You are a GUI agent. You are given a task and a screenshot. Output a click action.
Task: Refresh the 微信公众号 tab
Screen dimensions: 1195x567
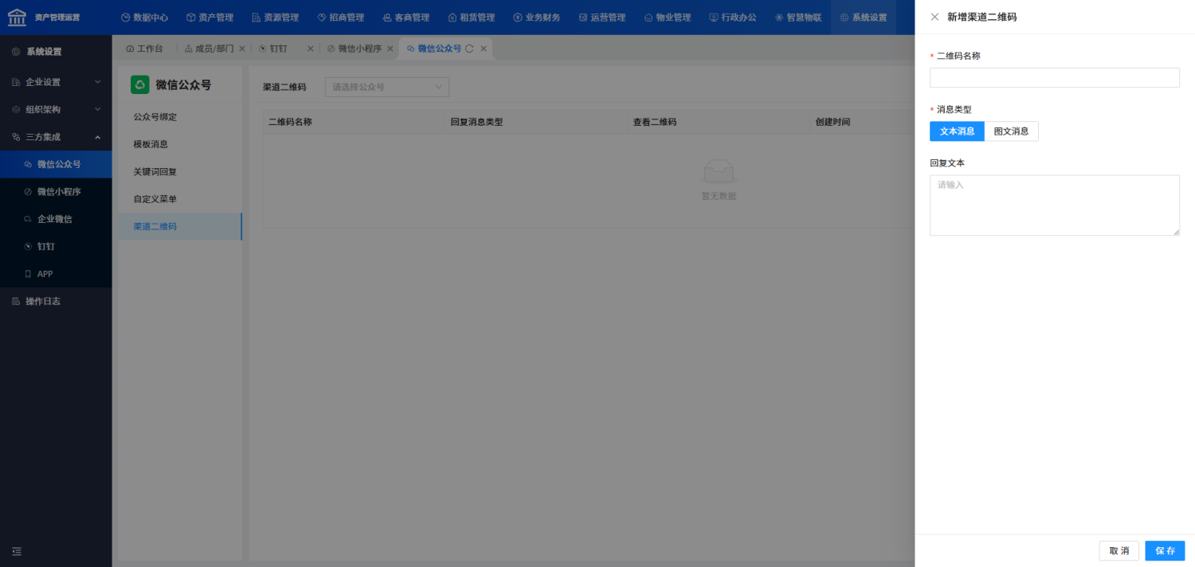coord(469,49)
